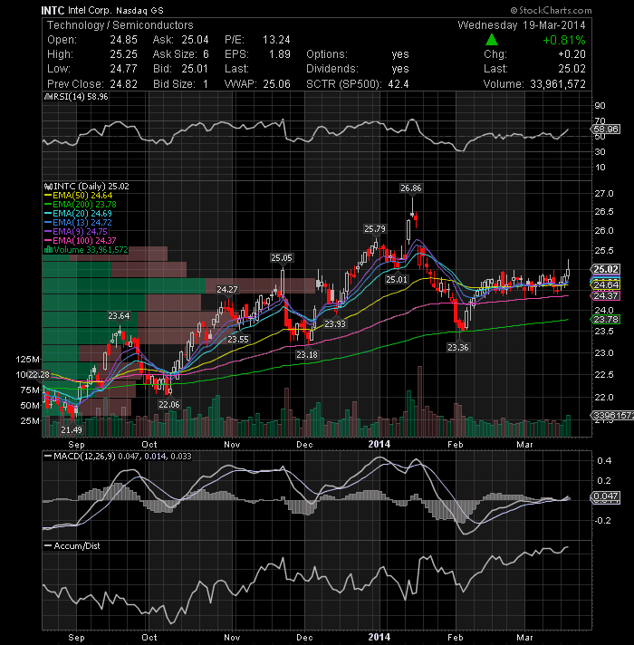Click the 25.02 last-price tag on axis

[606, 269]
